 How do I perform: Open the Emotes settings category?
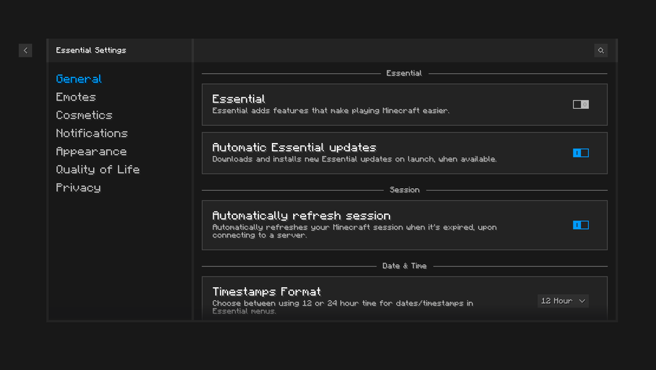coord(76,97)
